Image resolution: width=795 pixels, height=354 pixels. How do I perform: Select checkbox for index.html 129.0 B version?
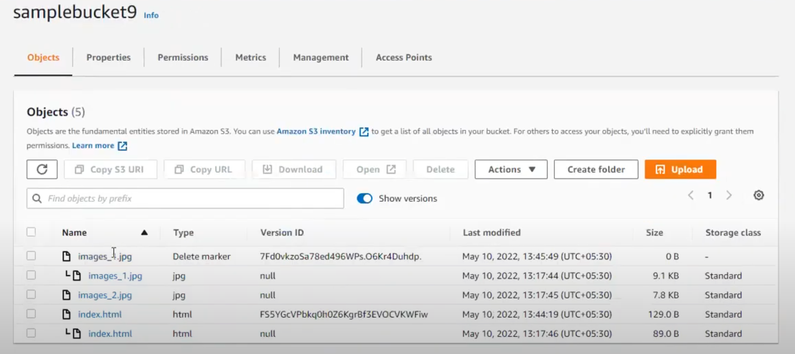pyautogui.click(x=31, y=314)
